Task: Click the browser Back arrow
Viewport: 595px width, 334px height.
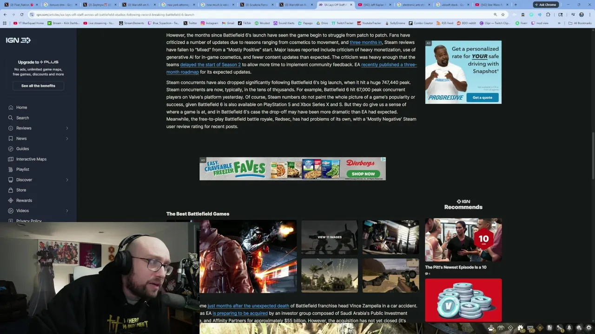Action: tap(5, 14)
